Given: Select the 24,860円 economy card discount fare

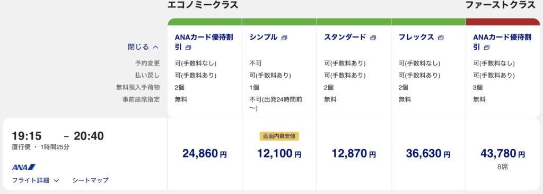Looking at the screenshot, I should click(205, 154).
